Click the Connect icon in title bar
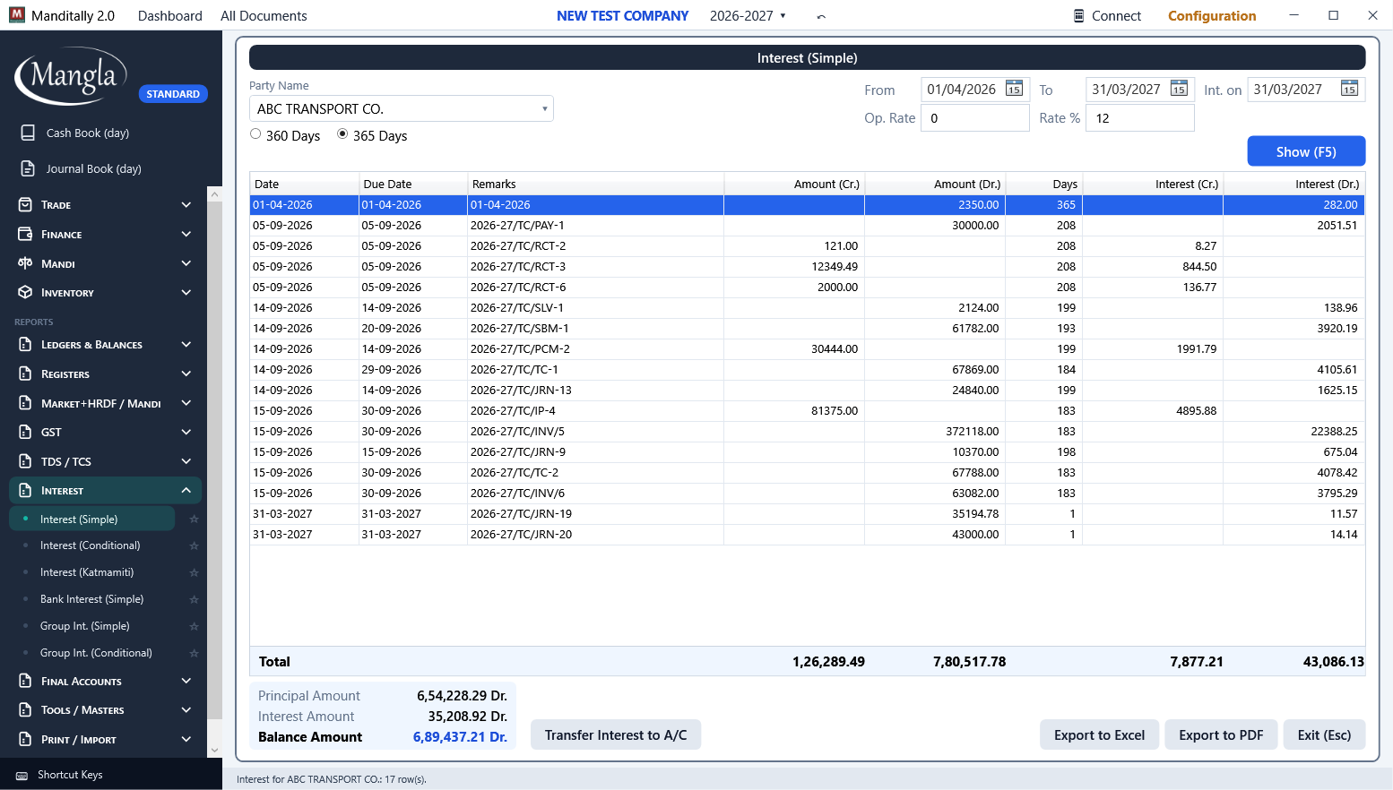Viewport: 1393px width, 790px height. [1078, 16]
